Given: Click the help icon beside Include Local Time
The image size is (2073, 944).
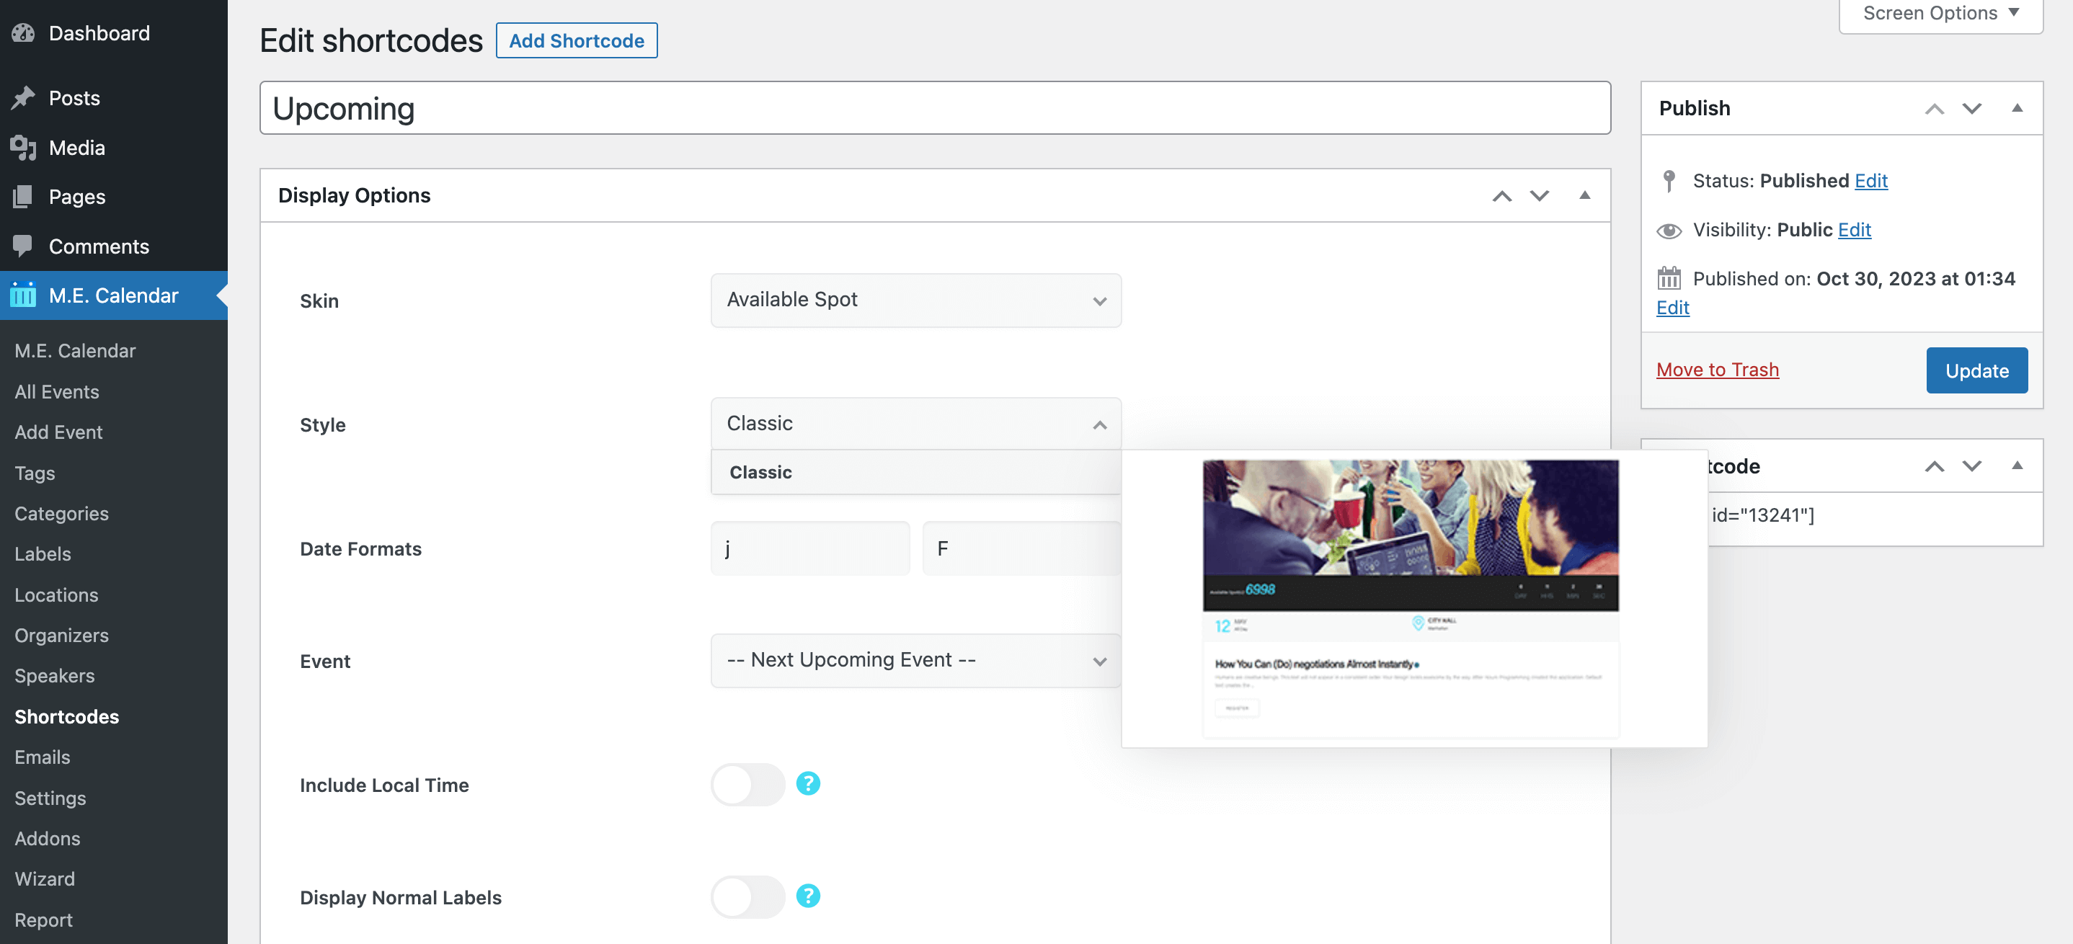Looking at the screenshot, I should click(808, 783).
